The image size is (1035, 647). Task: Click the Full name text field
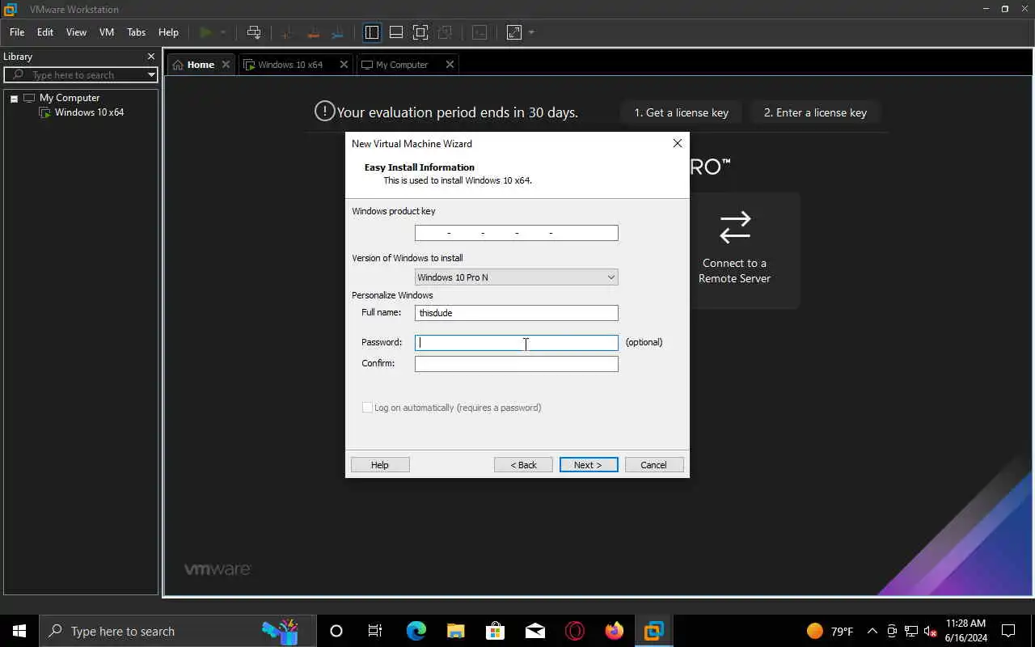pos(516,313)
